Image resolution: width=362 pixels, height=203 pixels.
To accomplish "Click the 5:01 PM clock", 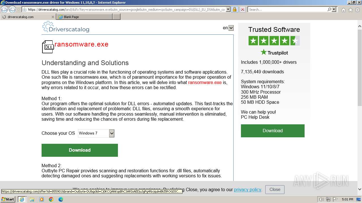I will (347, 199).
